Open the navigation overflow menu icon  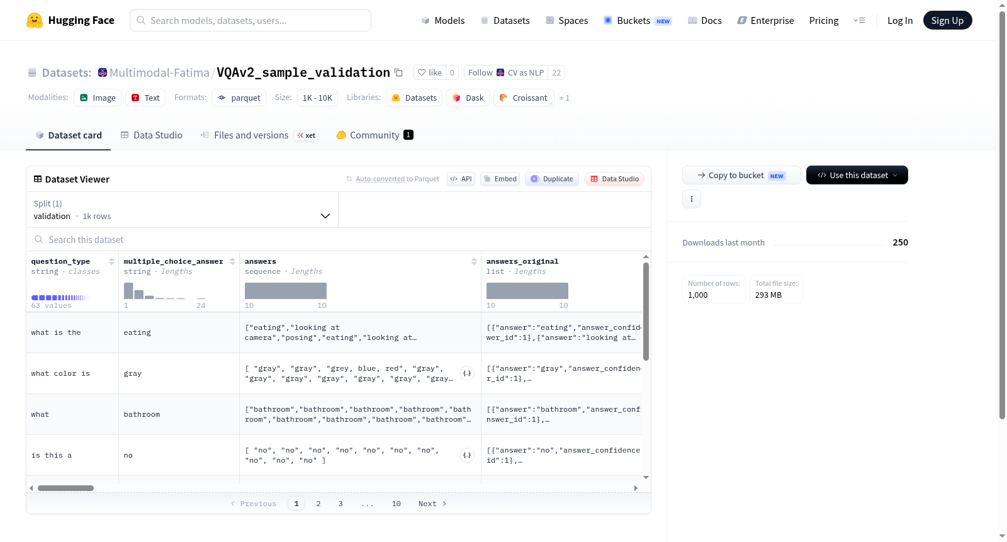click(859, 20)
